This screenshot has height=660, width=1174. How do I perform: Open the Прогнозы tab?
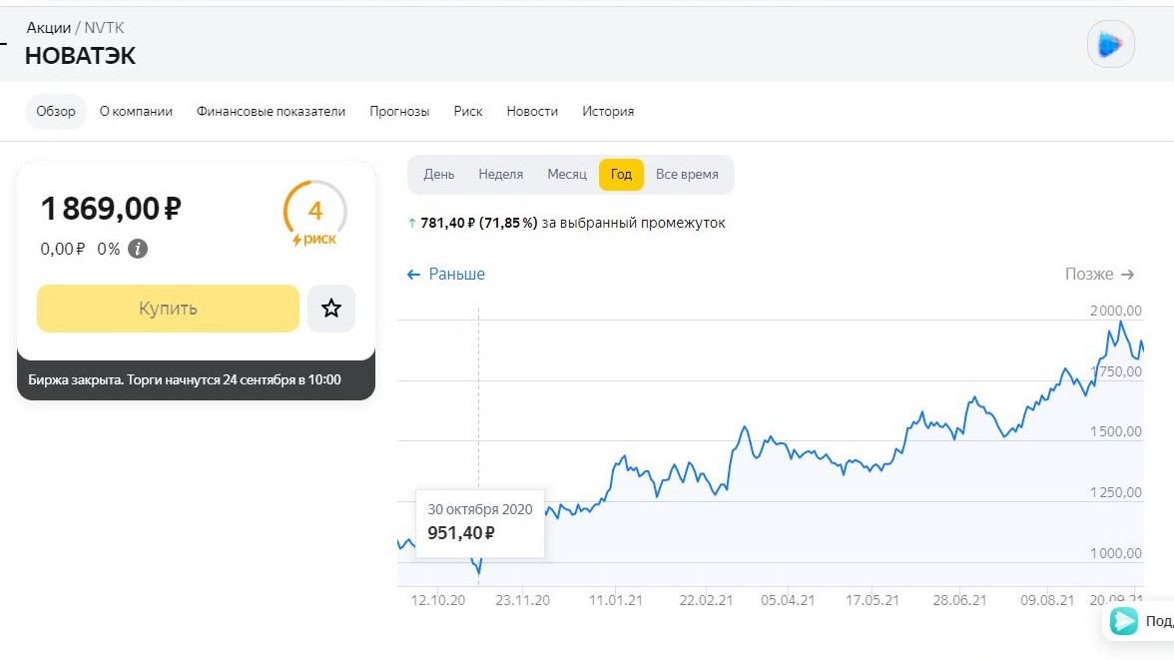tap(399, 111)
